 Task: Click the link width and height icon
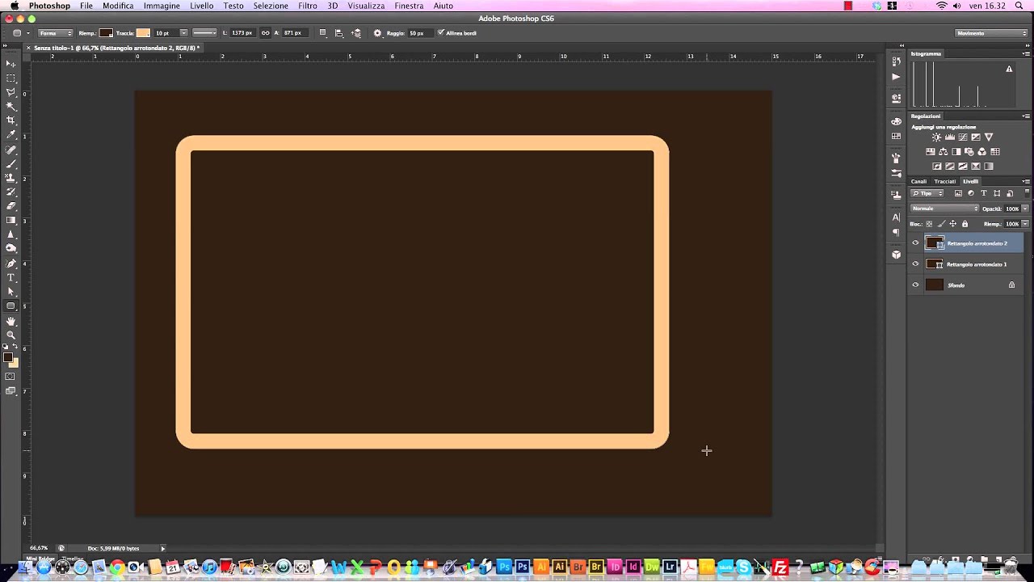[x=265, y=33]
